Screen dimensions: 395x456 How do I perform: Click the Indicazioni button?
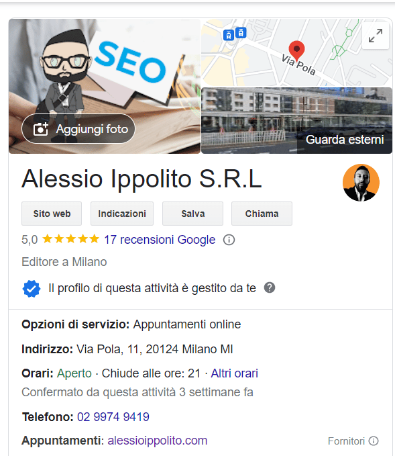pyautogui.click(x=122, y=214)
